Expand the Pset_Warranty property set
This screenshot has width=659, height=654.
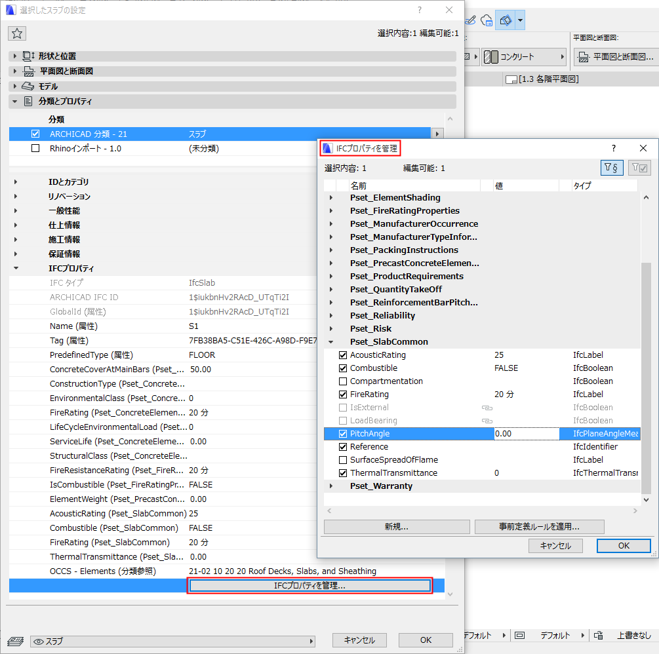pyautogui.click(x=331, y=487)
